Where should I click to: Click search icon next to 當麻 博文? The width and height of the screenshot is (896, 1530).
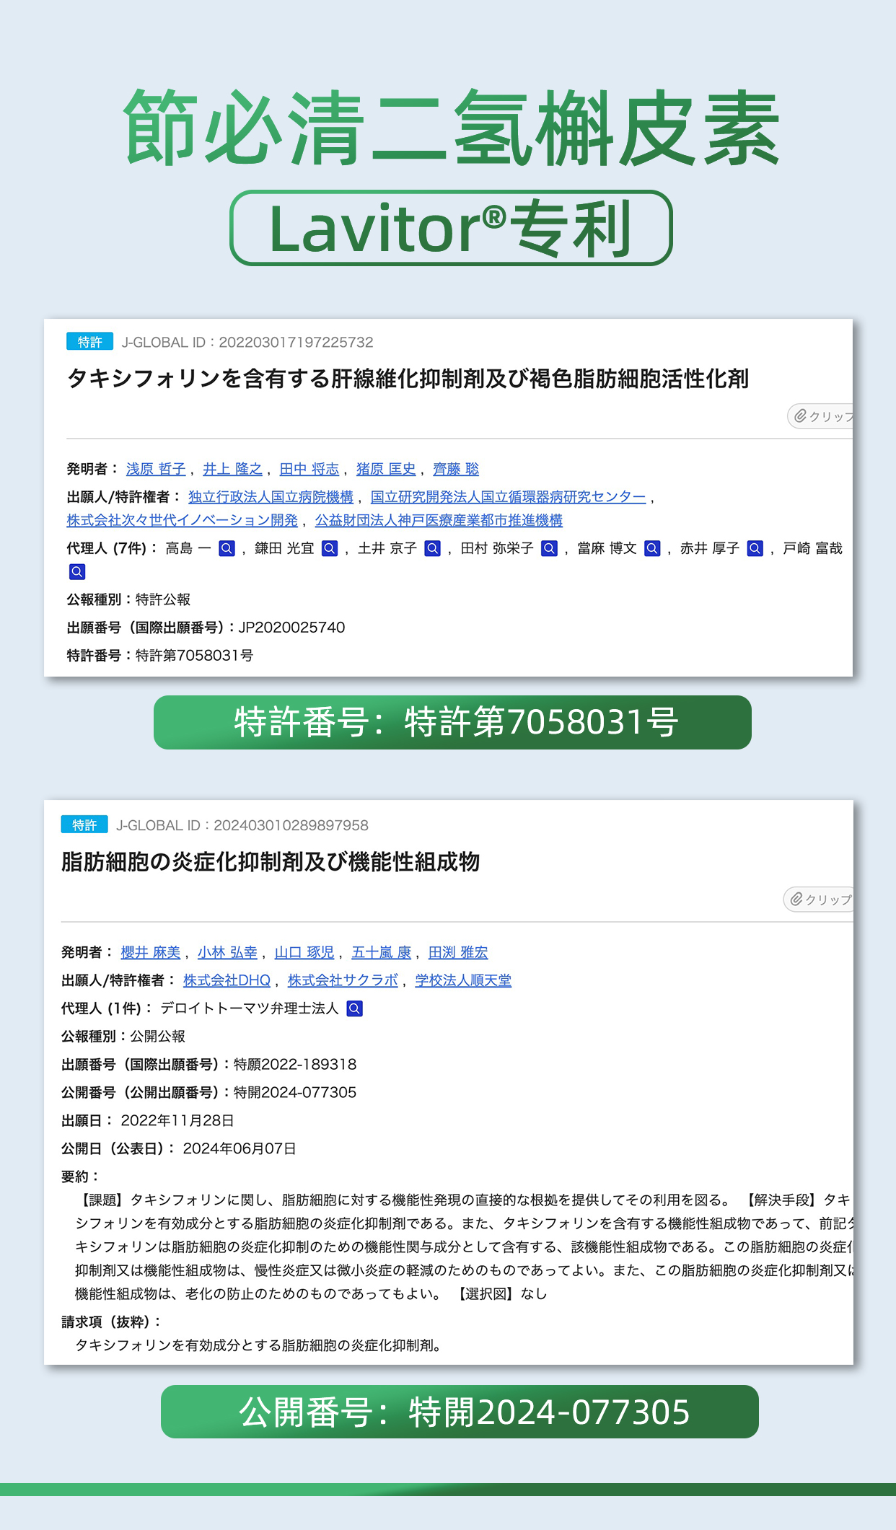652,548
